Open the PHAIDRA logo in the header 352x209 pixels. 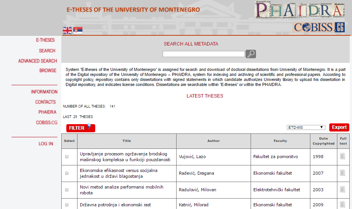(x=300, y=10)
